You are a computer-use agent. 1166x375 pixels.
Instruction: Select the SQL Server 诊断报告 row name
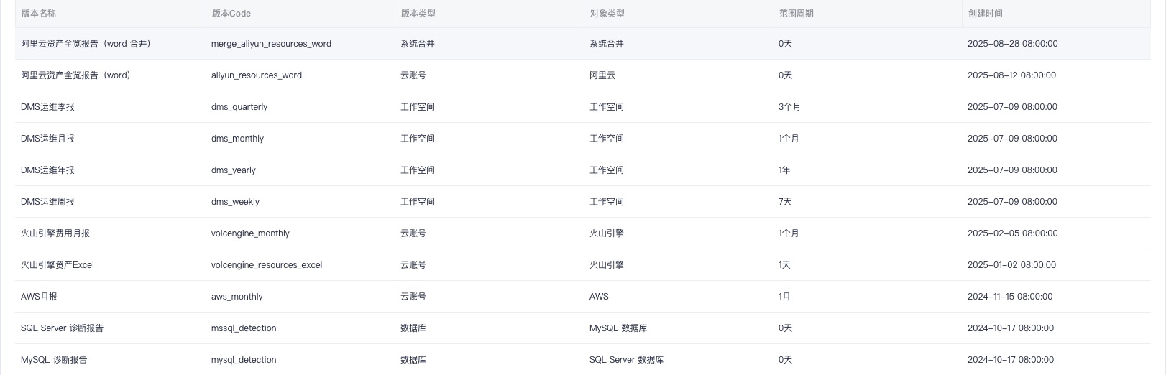(62, 328)
